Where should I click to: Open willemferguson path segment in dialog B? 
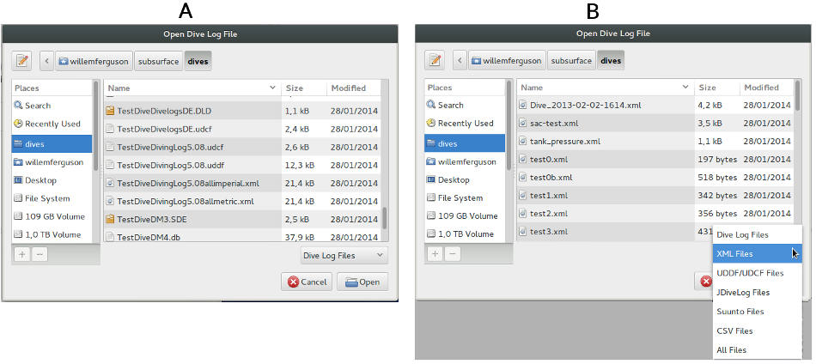click(507, 60)
